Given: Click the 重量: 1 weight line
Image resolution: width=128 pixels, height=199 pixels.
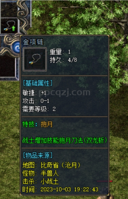Looking at the screenshot, I should [60, 52].
